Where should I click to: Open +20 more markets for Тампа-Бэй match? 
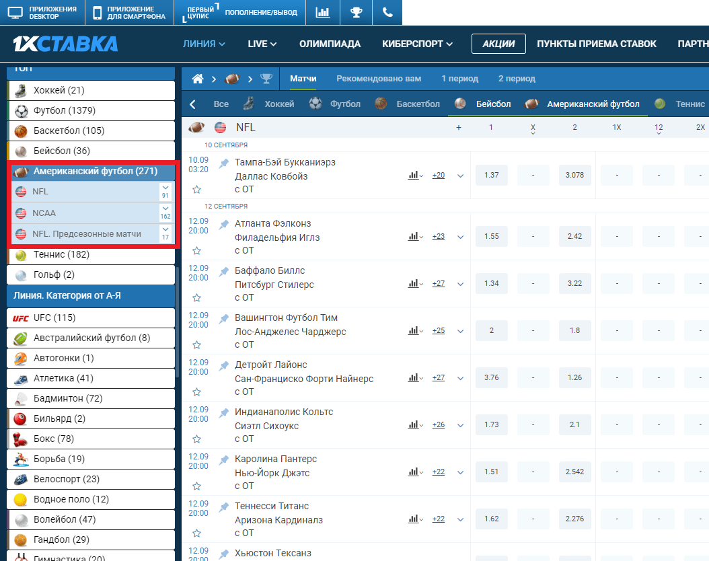point(438,176)
